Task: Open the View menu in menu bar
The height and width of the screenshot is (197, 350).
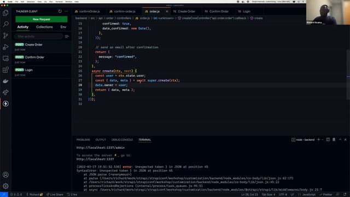Action: [x=39, y=2]
